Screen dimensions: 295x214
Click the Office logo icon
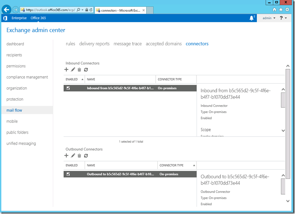5,18
